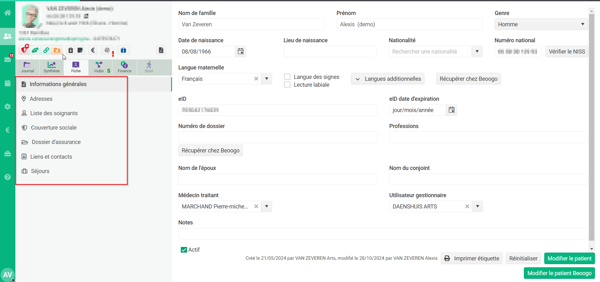
Task: Click the Nom de famille field
Action: (x=251, y=24)
